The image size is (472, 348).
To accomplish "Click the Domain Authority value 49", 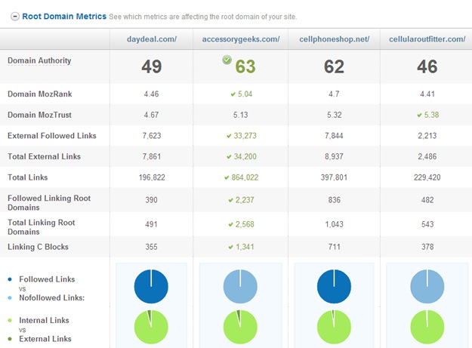I will click(x=151, y=66).
